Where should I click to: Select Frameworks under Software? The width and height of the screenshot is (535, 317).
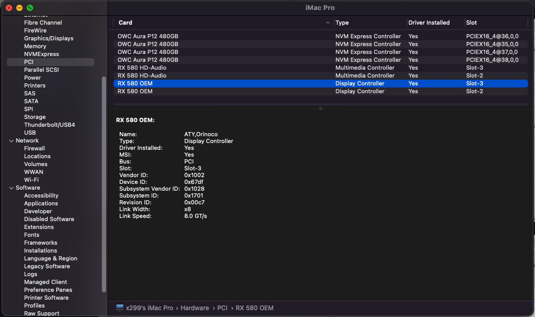[40, 243]
